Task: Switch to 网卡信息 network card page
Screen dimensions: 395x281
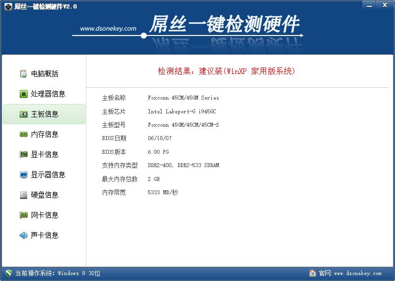Action: 44,215
